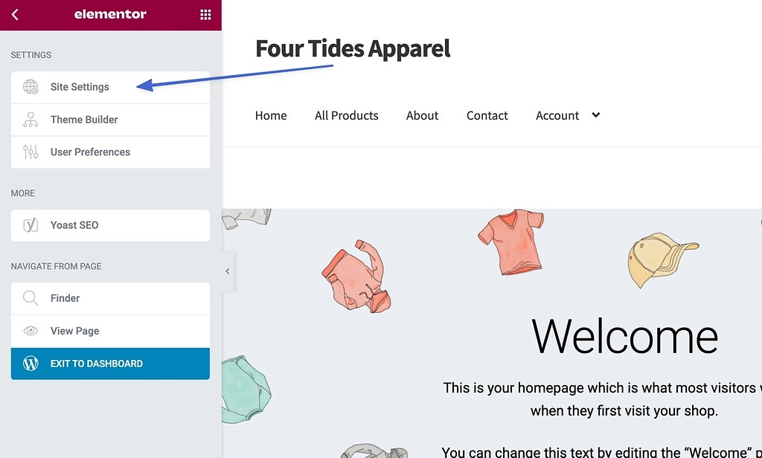Collapse the Elementor side panel
The width and height of the screenshot is (762, 458).
228,271
